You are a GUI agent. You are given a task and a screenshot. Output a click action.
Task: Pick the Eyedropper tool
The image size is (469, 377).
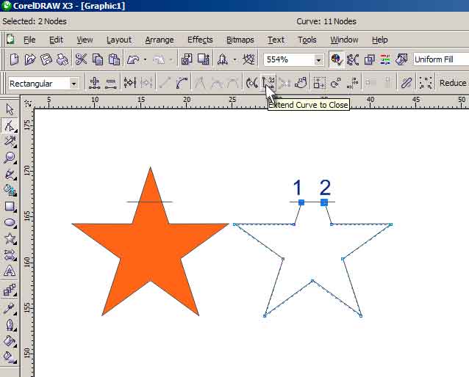10,308
